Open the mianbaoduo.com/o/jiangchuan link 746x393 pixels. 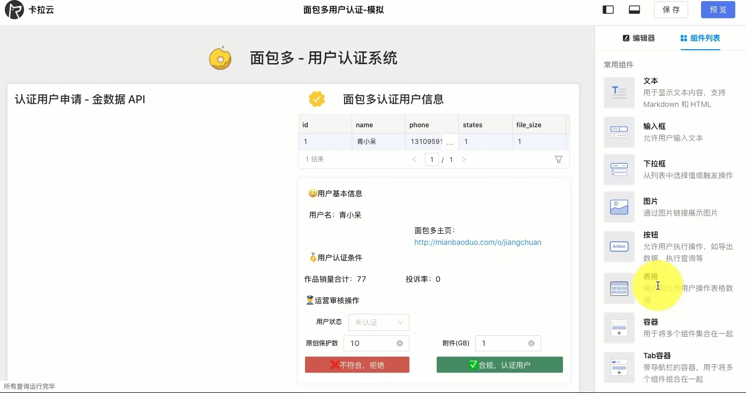click(x=477, y=242)
